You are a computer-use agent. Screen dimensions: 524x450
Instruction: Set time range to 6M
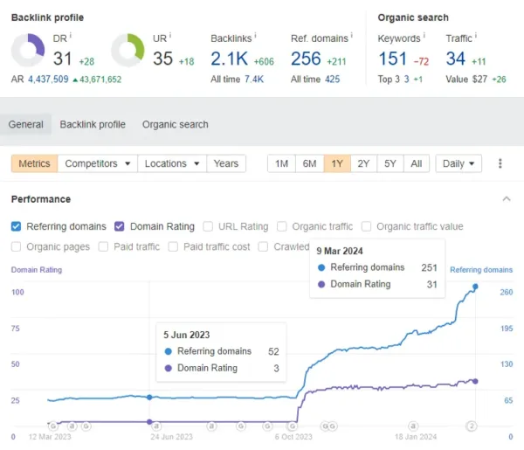pyautogui.click(x=309, y=163)
